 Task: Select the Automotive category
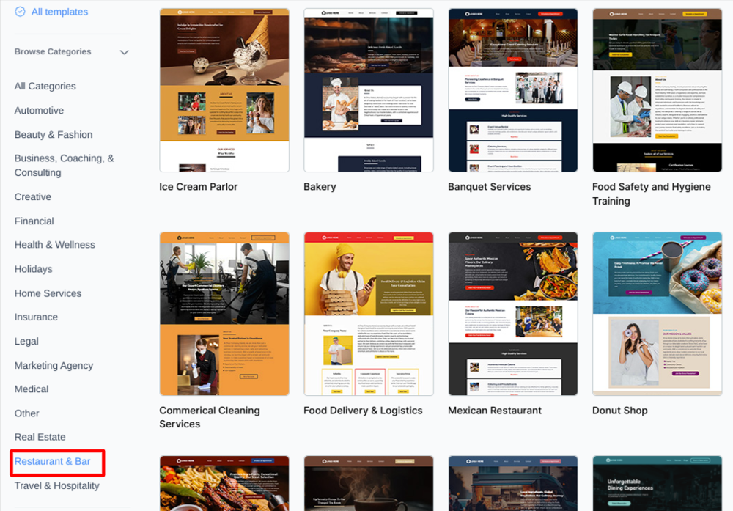point(39,110)
